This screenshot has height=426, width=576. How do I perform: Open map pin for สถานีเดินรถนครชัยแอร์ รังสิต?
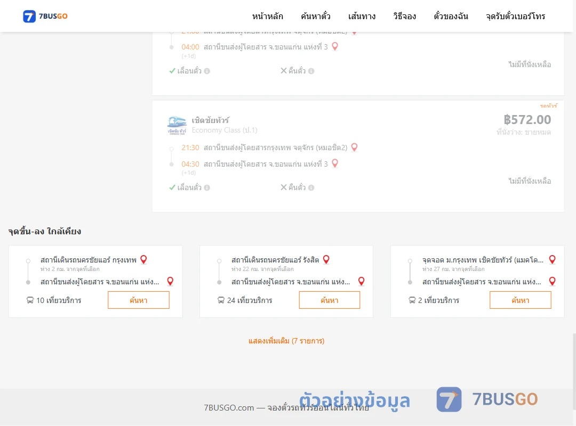pos(326,260)
